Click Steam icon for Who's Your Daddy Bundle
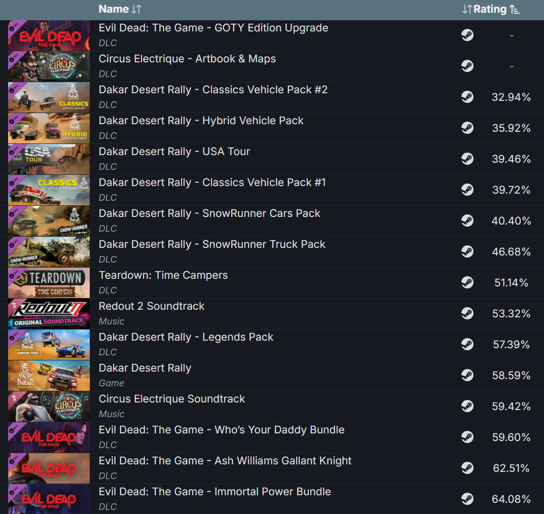Image resolution: width=544 pixels, height=514 pixels. [x=467, y=437]
